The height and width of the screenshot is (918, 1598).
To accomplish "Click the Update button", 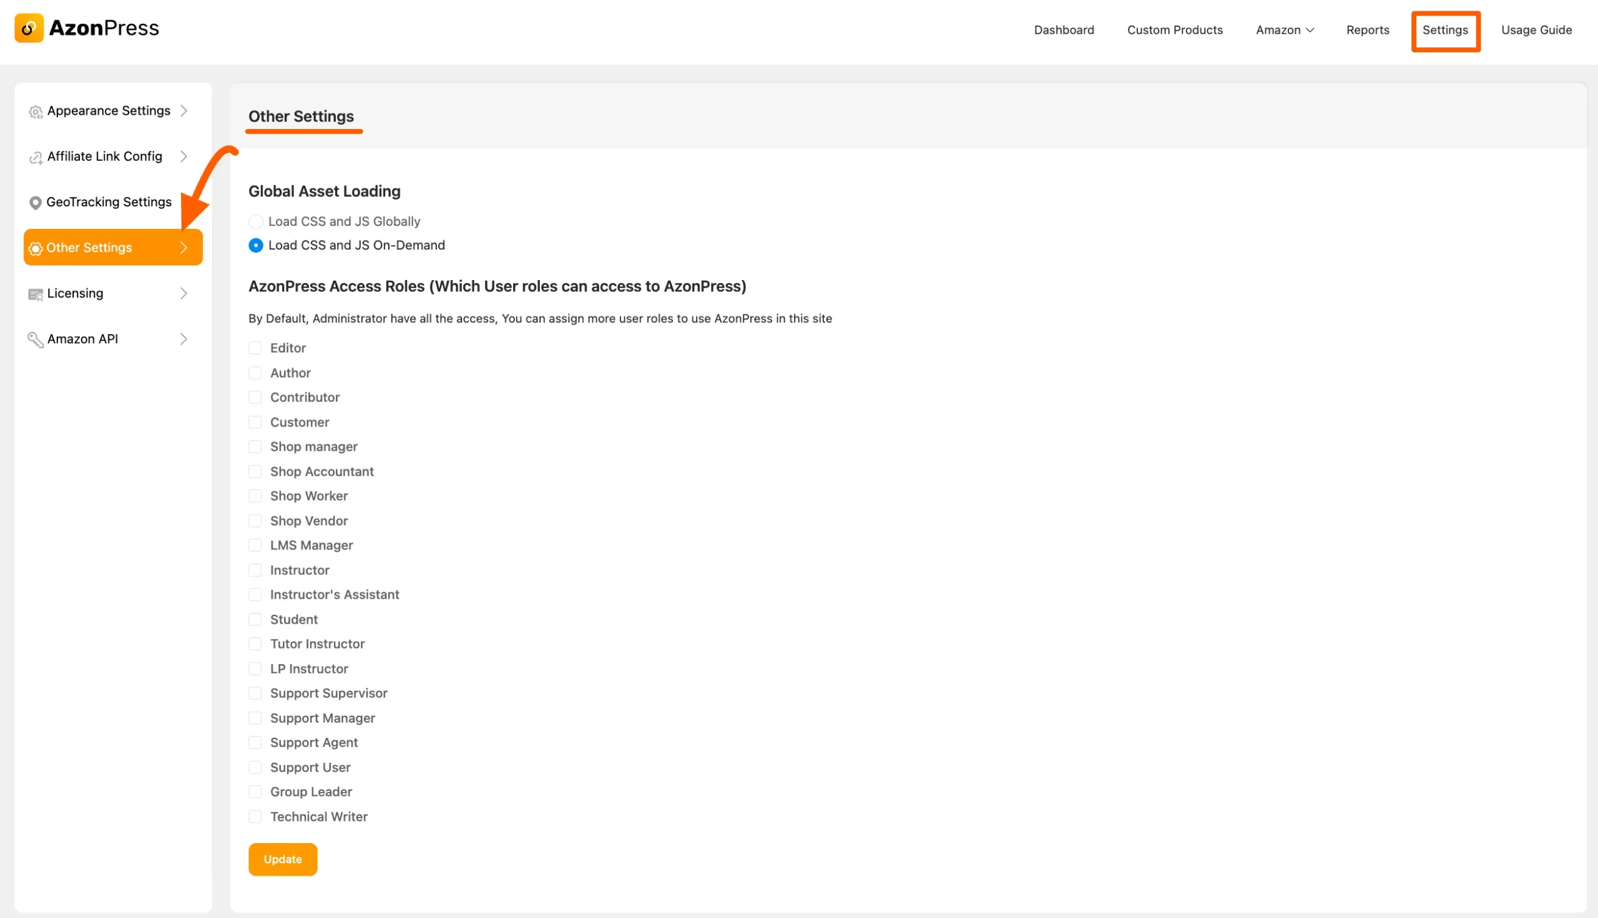I will (282, 859).
